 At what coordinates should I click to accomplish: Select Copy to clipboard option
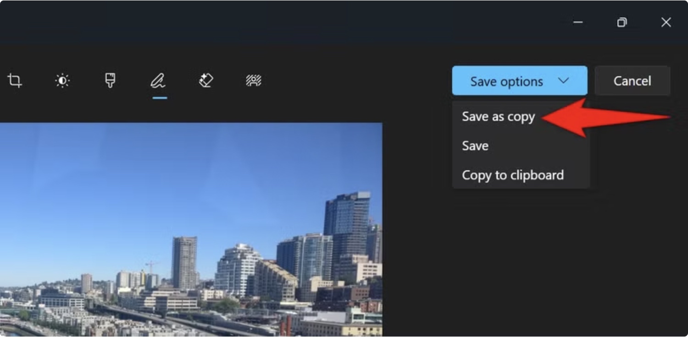pos(513,175)
